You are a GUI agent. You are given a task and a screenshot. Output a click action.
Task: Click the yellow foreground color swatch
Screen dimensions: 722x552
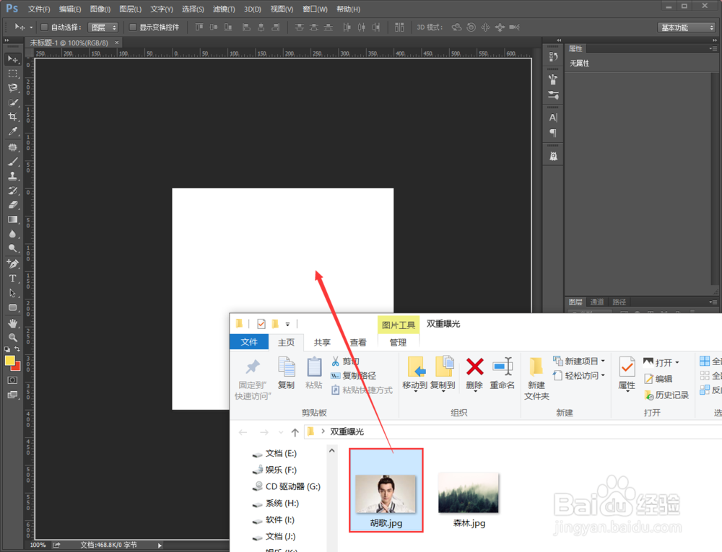tap(9, 361)
